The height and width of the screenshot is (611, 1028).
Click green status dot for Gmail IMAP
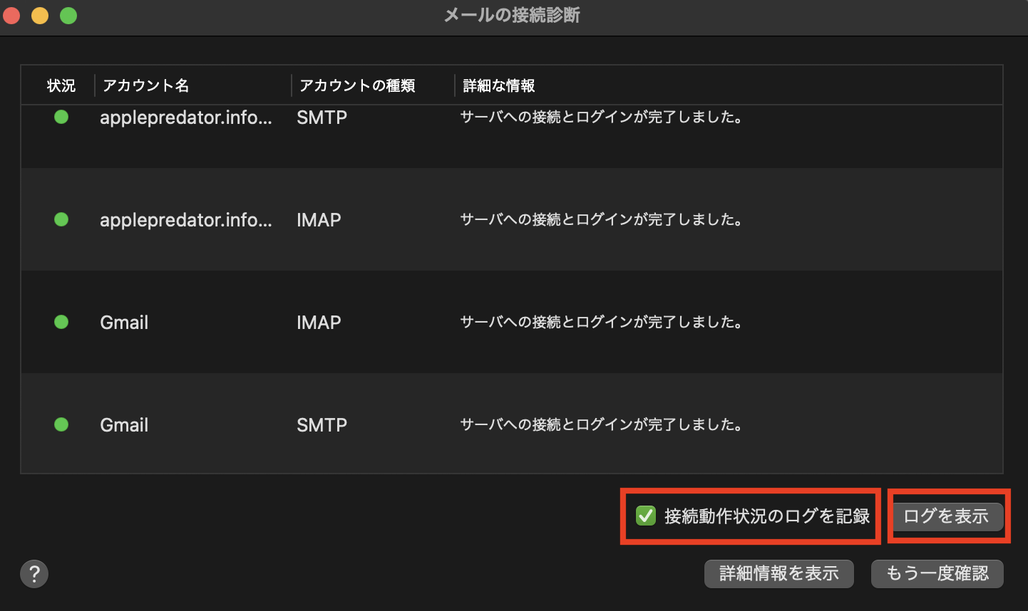(61, 322)
